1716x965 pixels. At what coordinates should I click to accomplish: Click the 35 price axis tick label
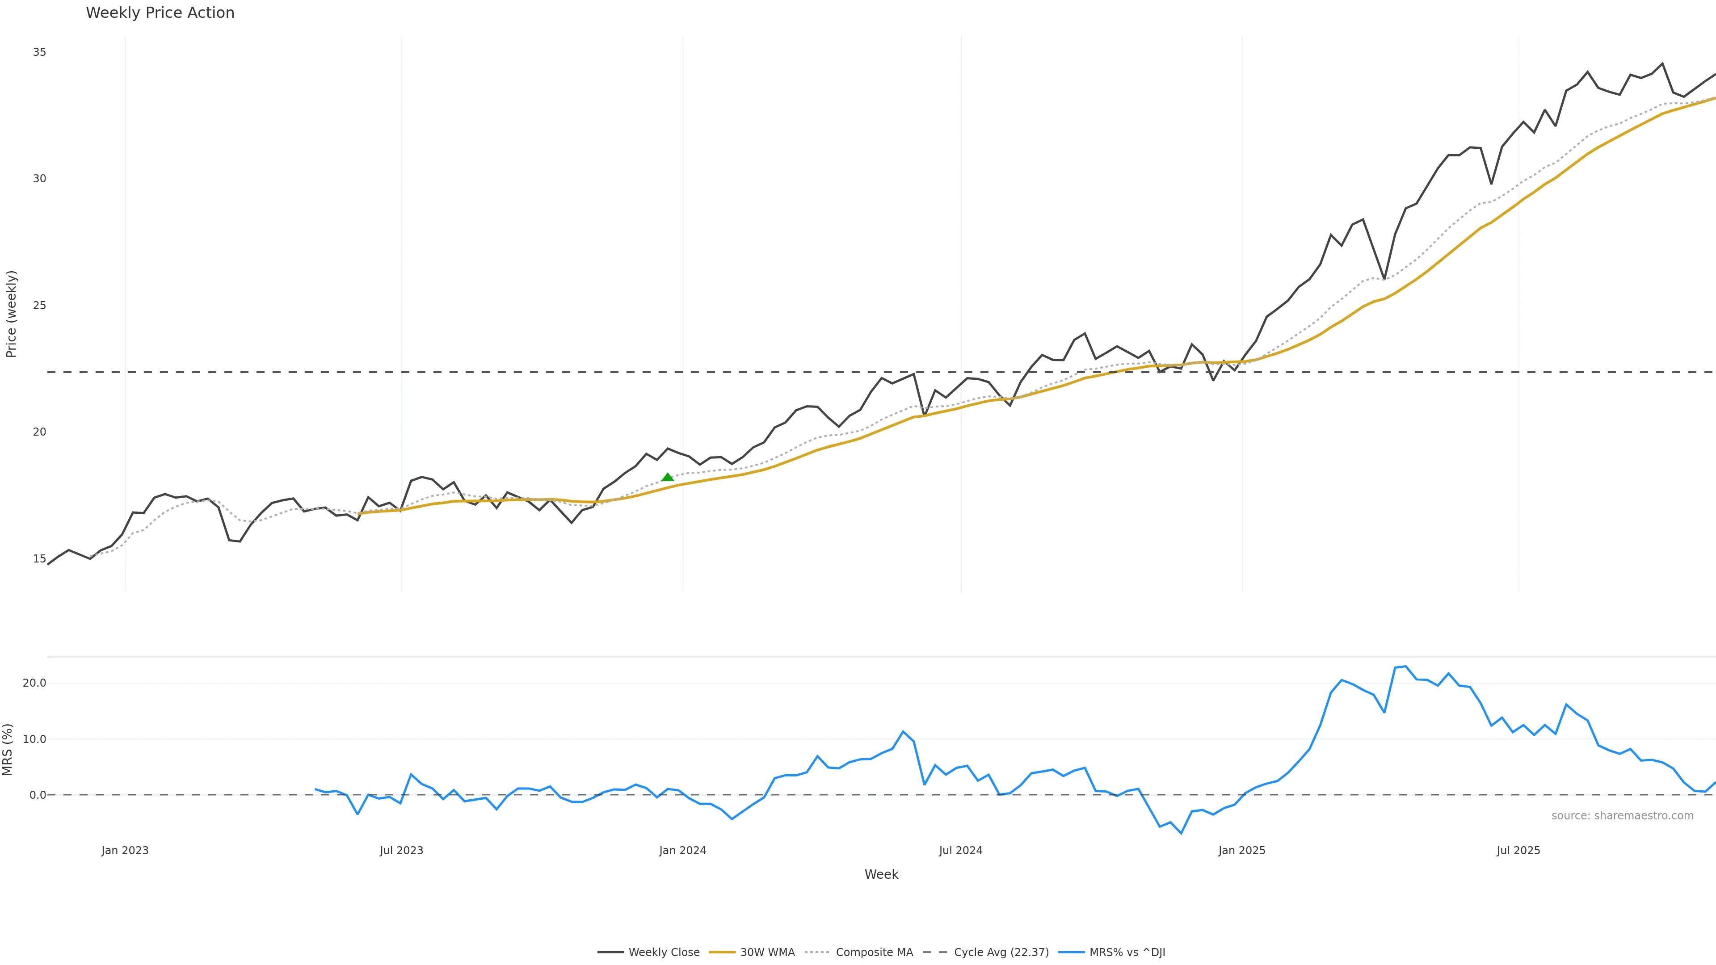coord(39,52)
